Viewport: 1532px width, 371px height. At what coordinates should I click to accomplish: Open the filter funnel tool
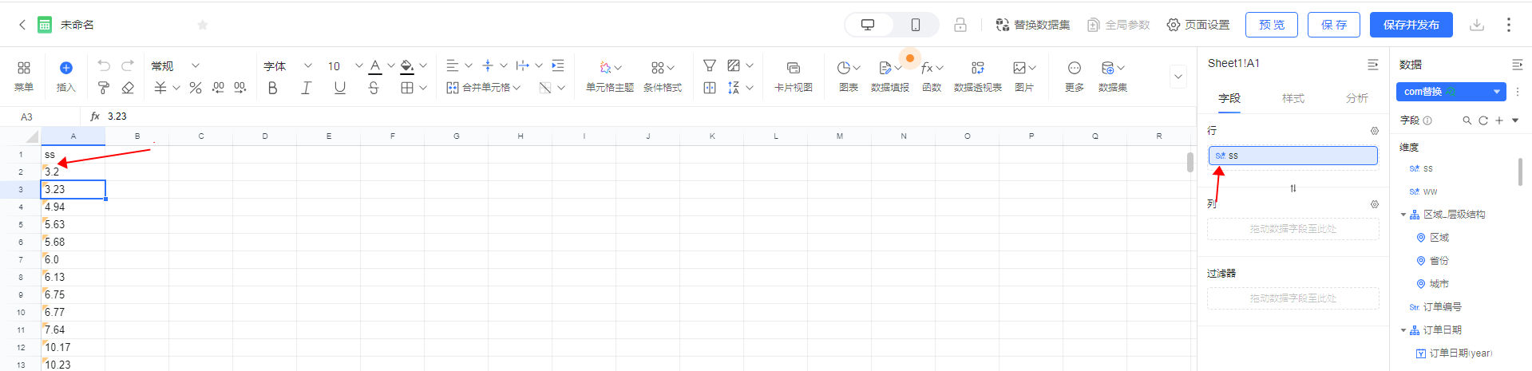(x=709, y=66)
